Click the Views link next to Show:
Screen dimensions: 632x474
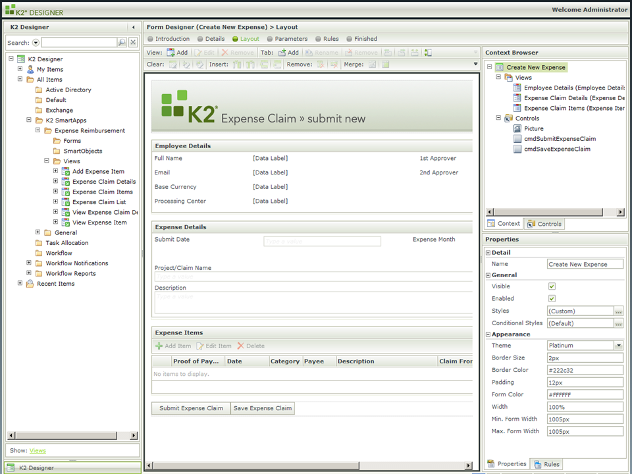[x=38, y=450]
